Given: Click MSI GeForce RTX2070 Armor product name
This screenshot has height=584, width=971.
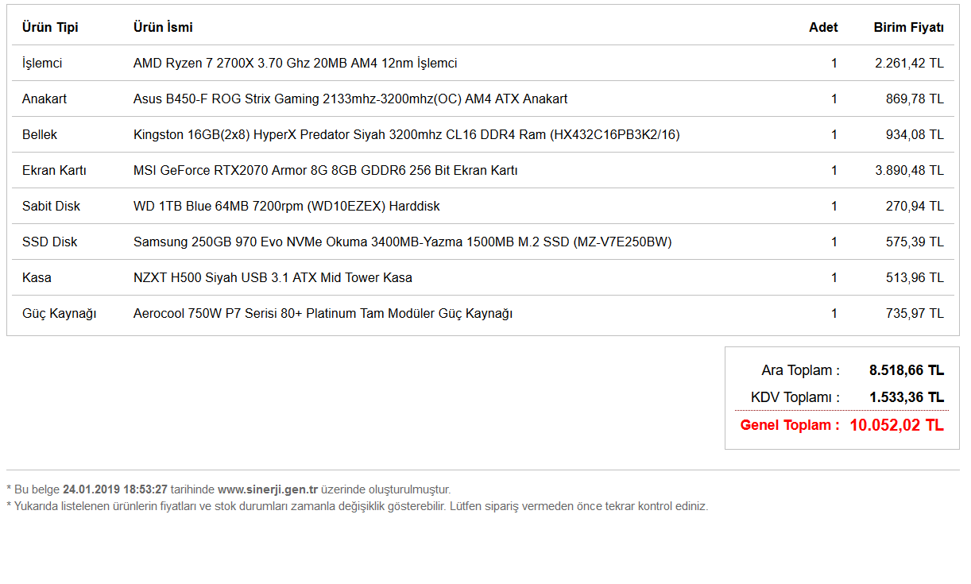Looking at the screenshot, I should [x=326, y=170].
